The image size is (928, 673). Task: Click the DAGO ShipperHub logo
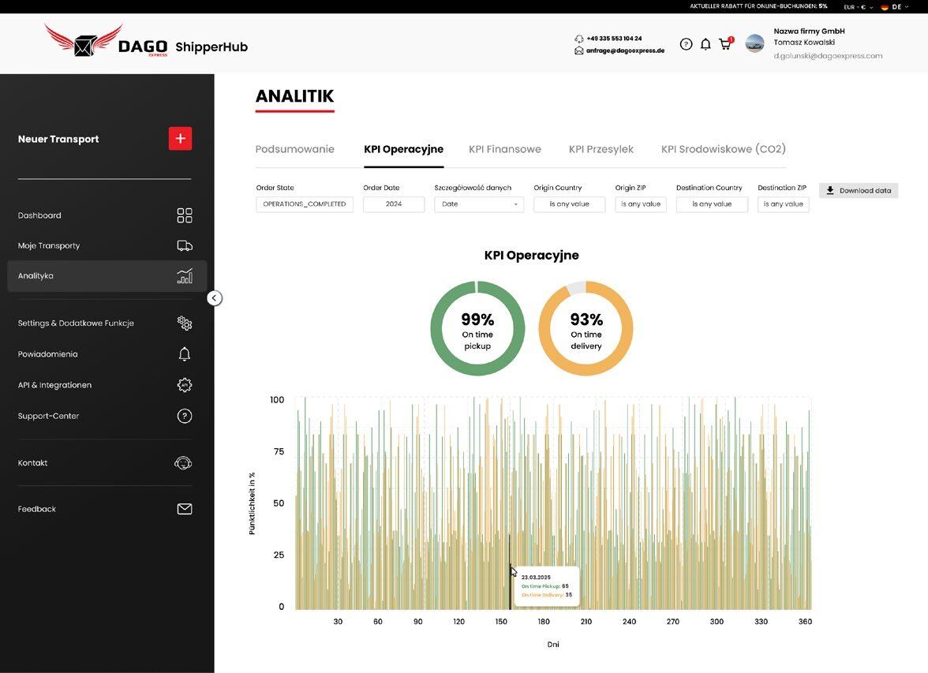(x=146, y=41)
